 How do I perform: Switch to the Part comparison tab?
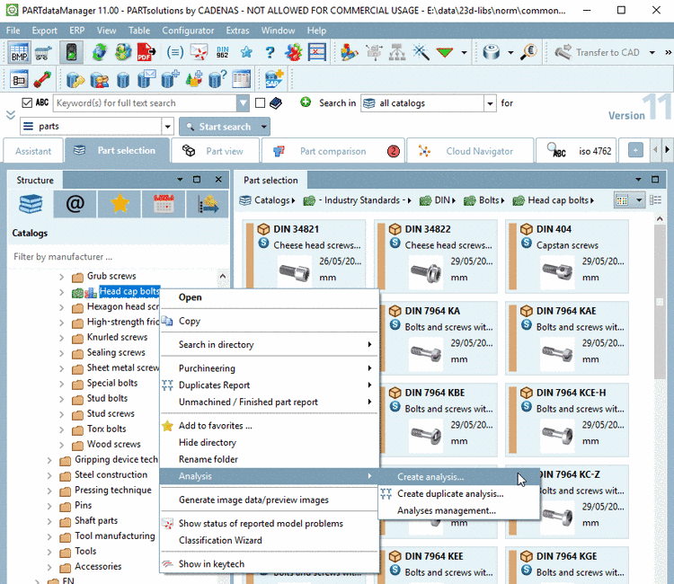[333, 151]
